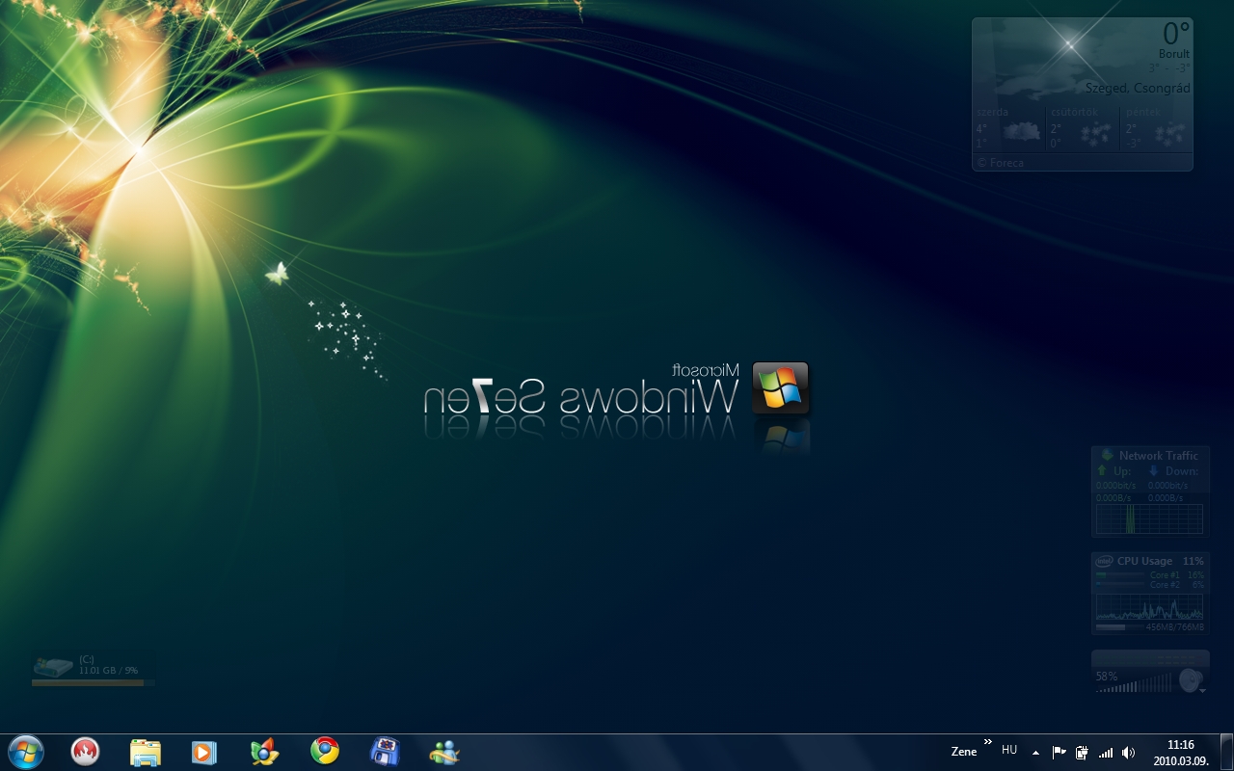Click the 456MB/766MB memory bar
1234x771 pixels.
[x=1119, y=627]
